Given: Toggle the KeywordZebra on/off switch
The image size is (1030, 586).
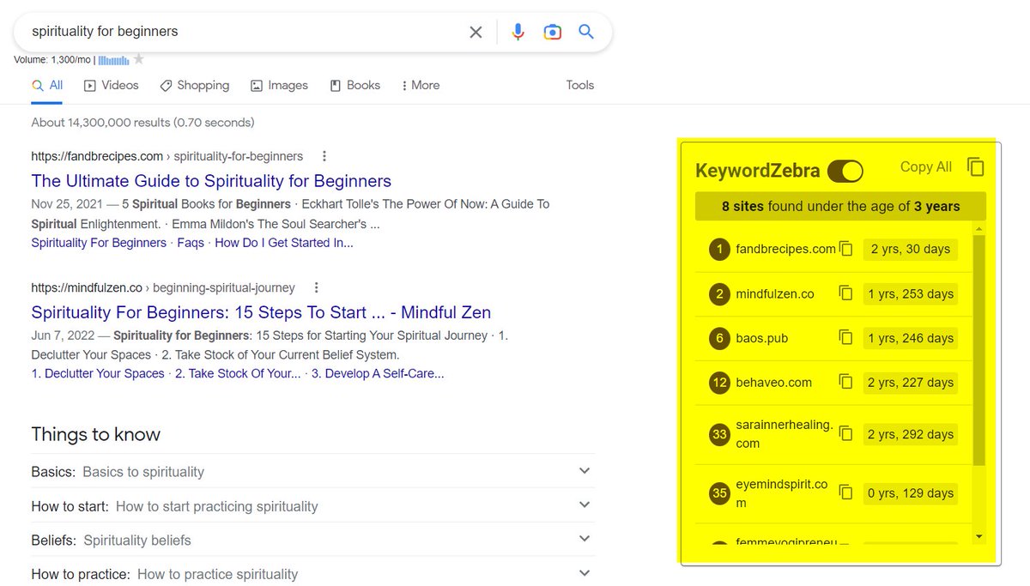Looking at the screenshot, I should (x=845, y=171).
